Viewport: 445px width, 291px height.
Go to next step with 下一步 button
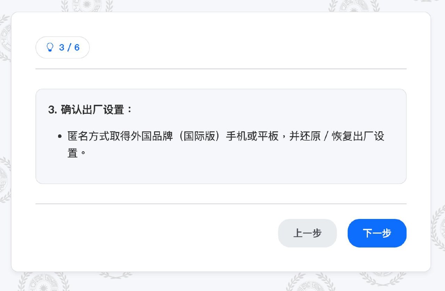coord(377,233)
